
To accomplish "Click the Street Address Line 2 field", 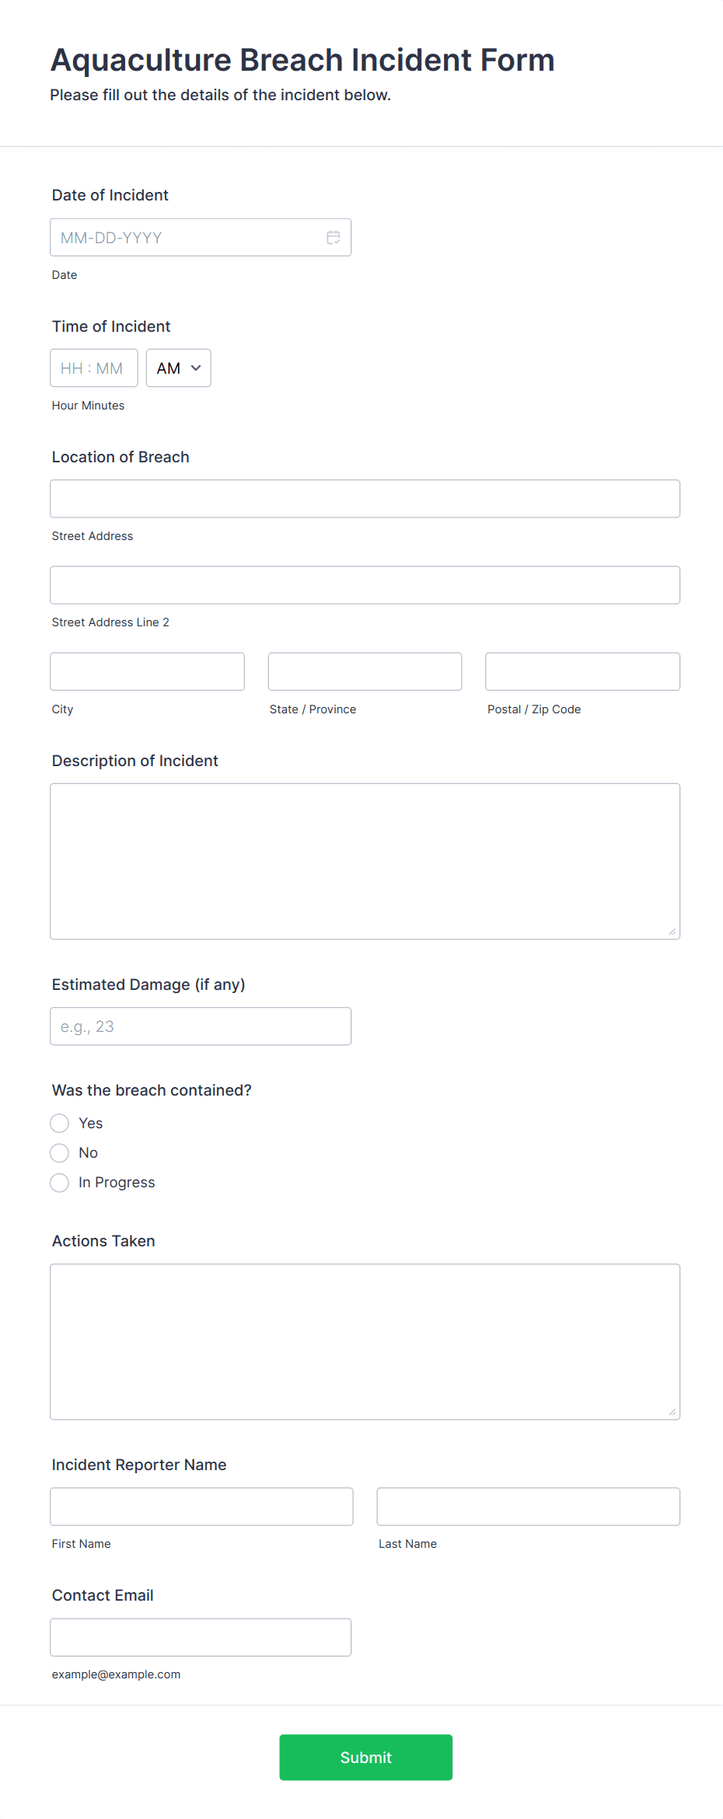I will tap(365, 584).
